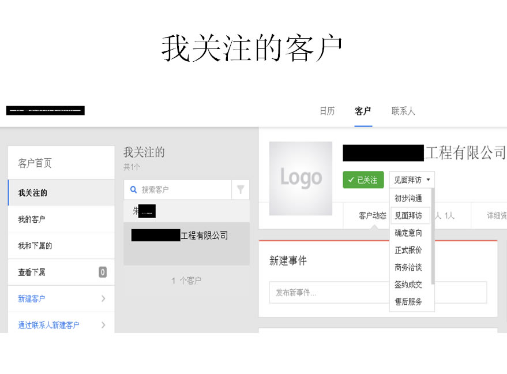This screenshot has width=507, height=374.
Task: Open the filter icon beside the customer search
Action: tap(242, 189)
